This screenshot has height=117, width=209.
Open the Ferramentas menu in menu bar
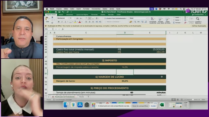(x=96, y=9)
